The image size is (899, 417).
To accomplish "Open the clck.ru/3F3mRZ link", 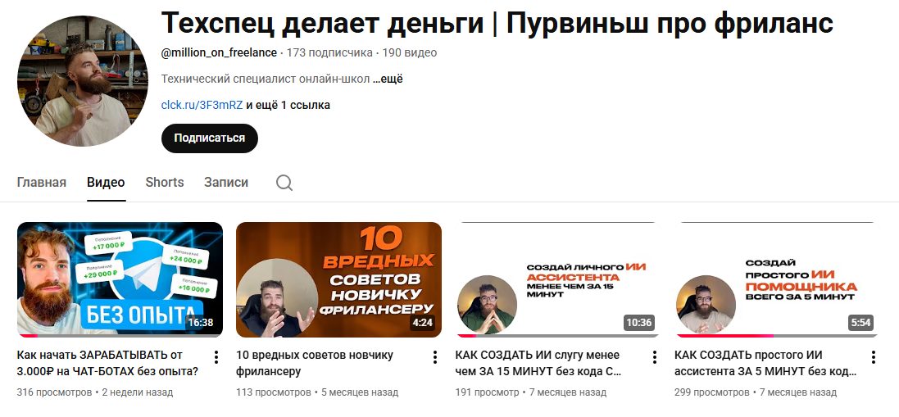I will pos(202,106).
